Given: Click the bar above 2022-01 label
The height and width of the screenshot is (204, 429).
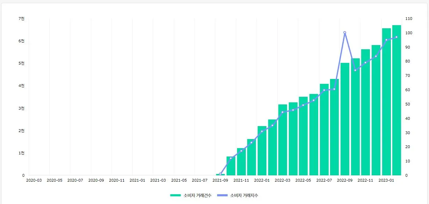Looking at the screenshot, I should point(262,151).
